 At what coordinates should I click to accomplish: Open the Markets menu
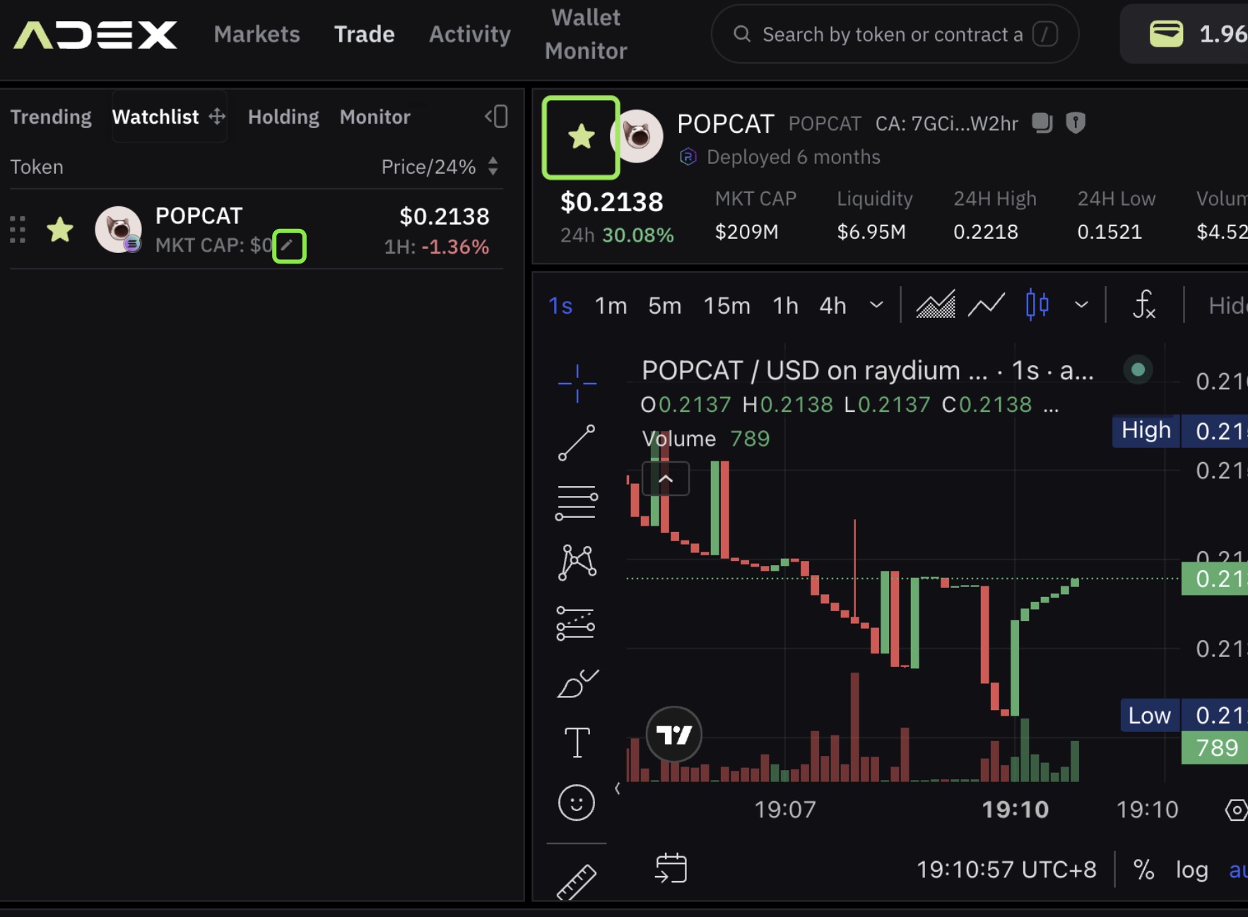click(257, 34)
